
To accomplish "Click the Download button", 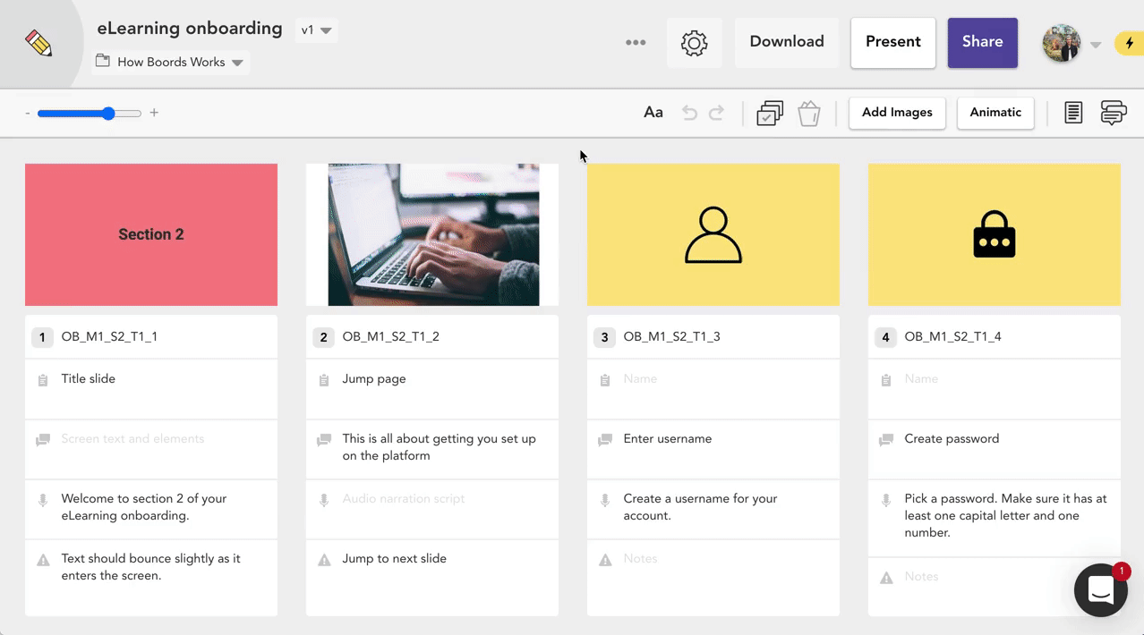I will click(x=786, y=41).
